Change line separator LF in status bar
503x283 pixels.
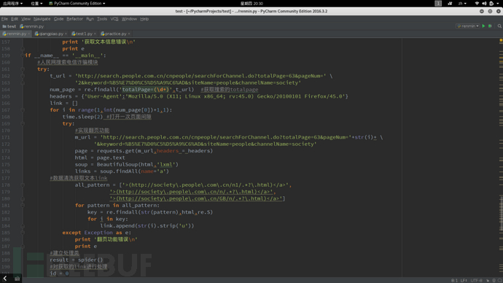464,280
